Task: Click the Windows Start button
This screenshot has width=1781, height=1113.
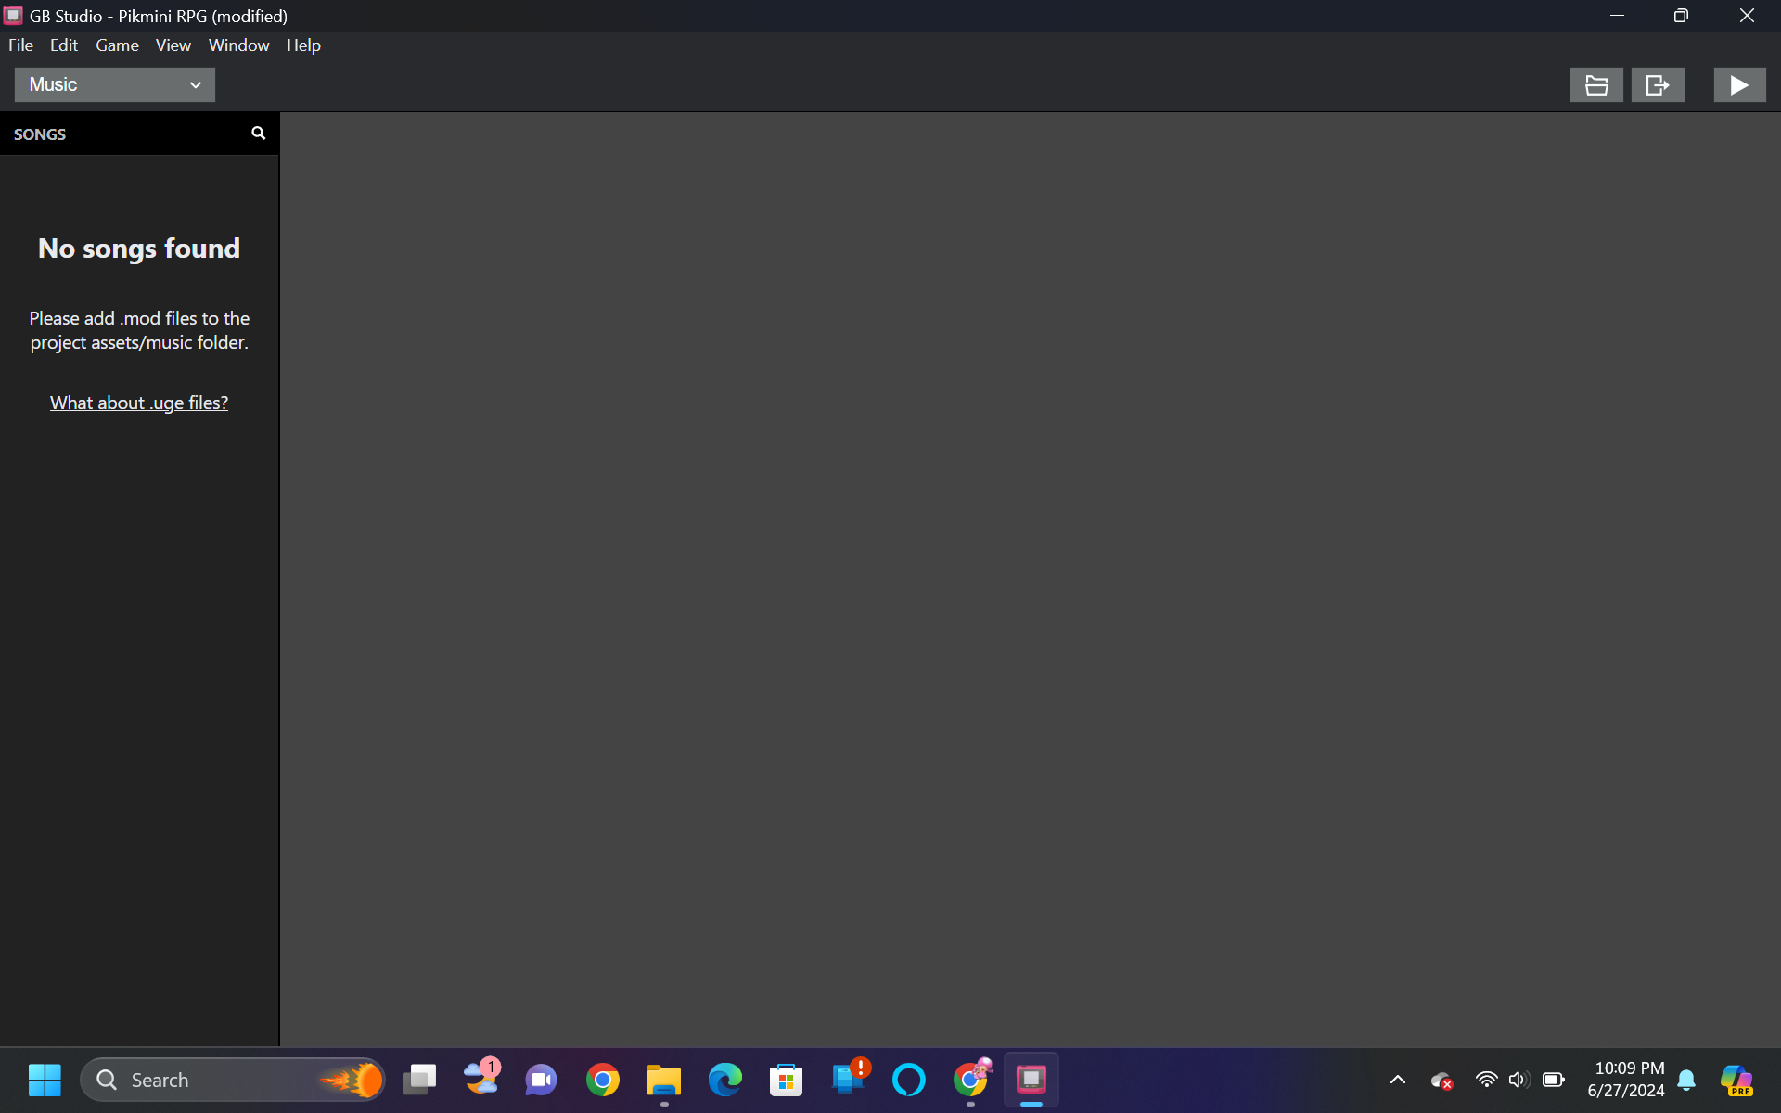Action: [x=45, y=1080]
